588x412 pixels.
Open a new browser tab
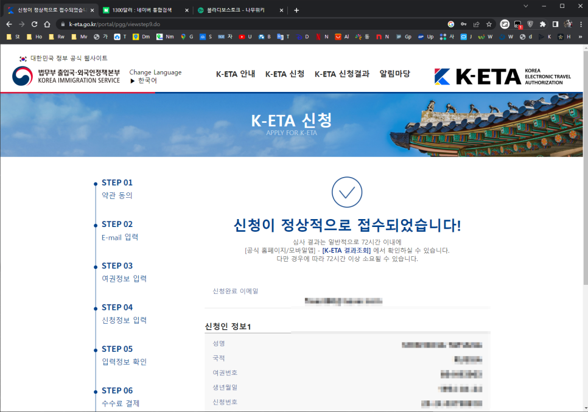(x=296, y=10)
